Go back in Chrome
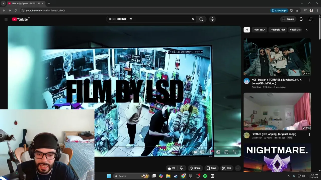Screen dimensions: 321x180 (x=4, y=10)
